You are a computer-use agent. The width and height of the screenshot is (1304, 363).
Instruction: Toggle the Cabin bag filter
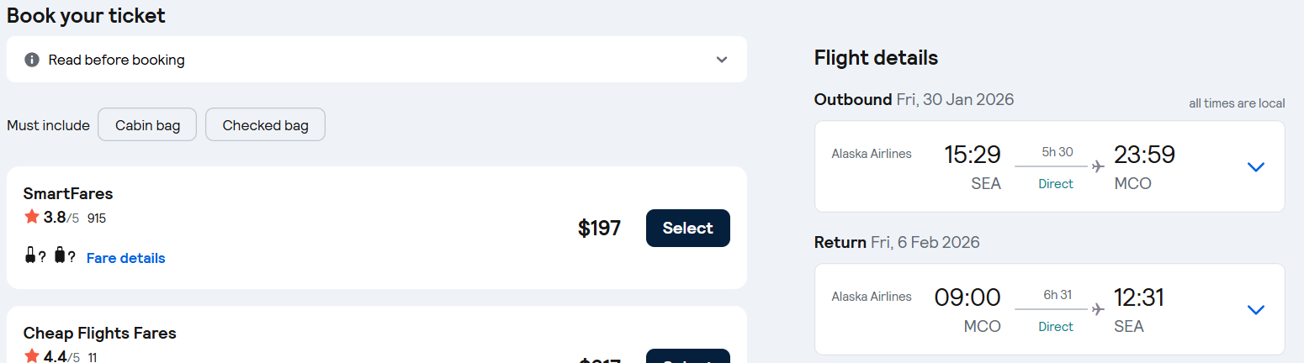click(x=147, y=125)
